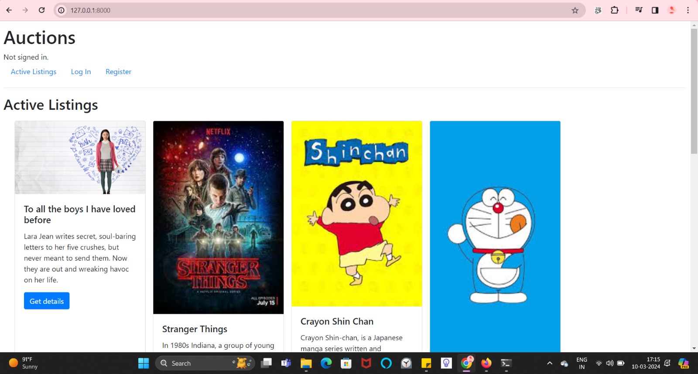This screenshot has height=374, width=698.
Task: Open Copilot preview icon in the taskbar
Action: click(684, 363)
